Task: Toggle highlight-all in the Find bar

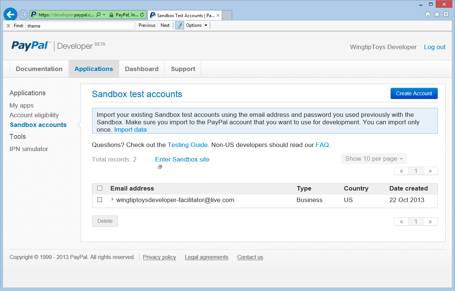Action: (179, 25)
